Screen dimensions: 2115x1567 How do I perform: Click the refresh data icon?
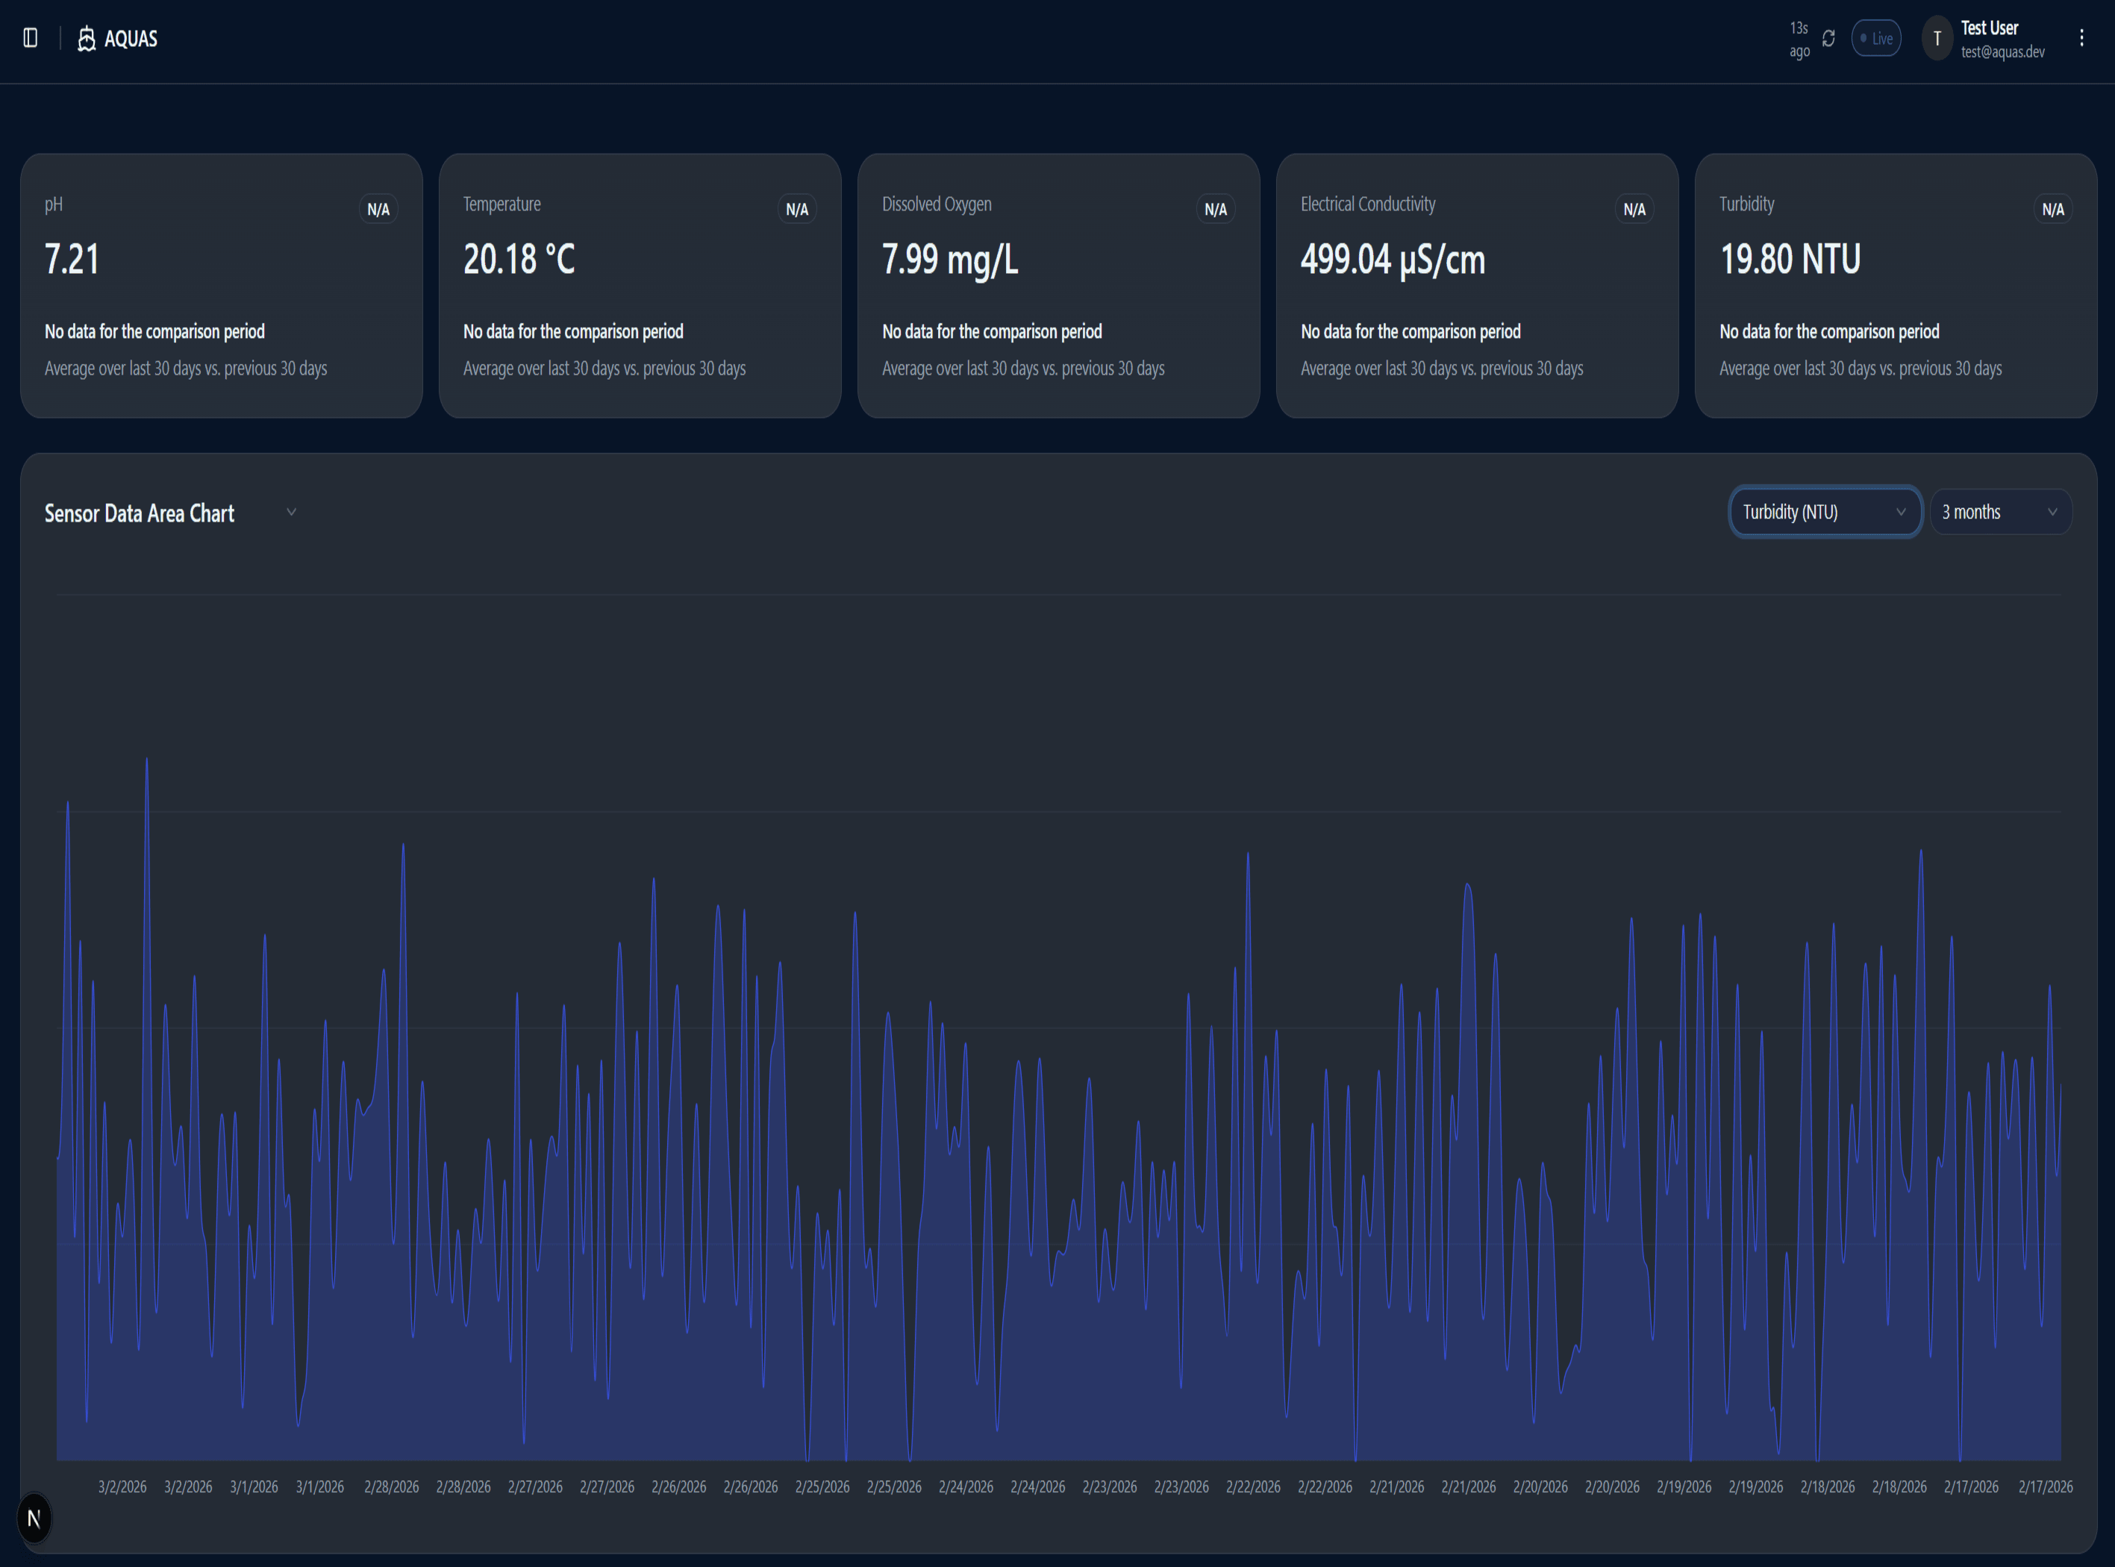(x=1828, y=39)
